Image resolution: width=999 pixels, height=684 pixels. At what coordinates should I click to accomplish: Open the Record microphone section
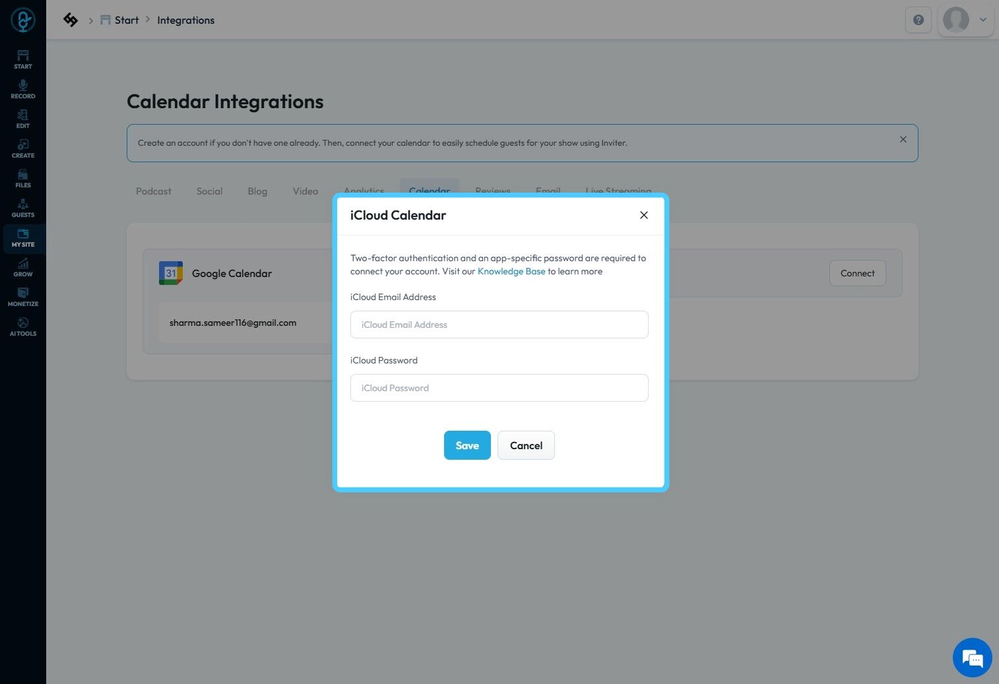[23, 89]
